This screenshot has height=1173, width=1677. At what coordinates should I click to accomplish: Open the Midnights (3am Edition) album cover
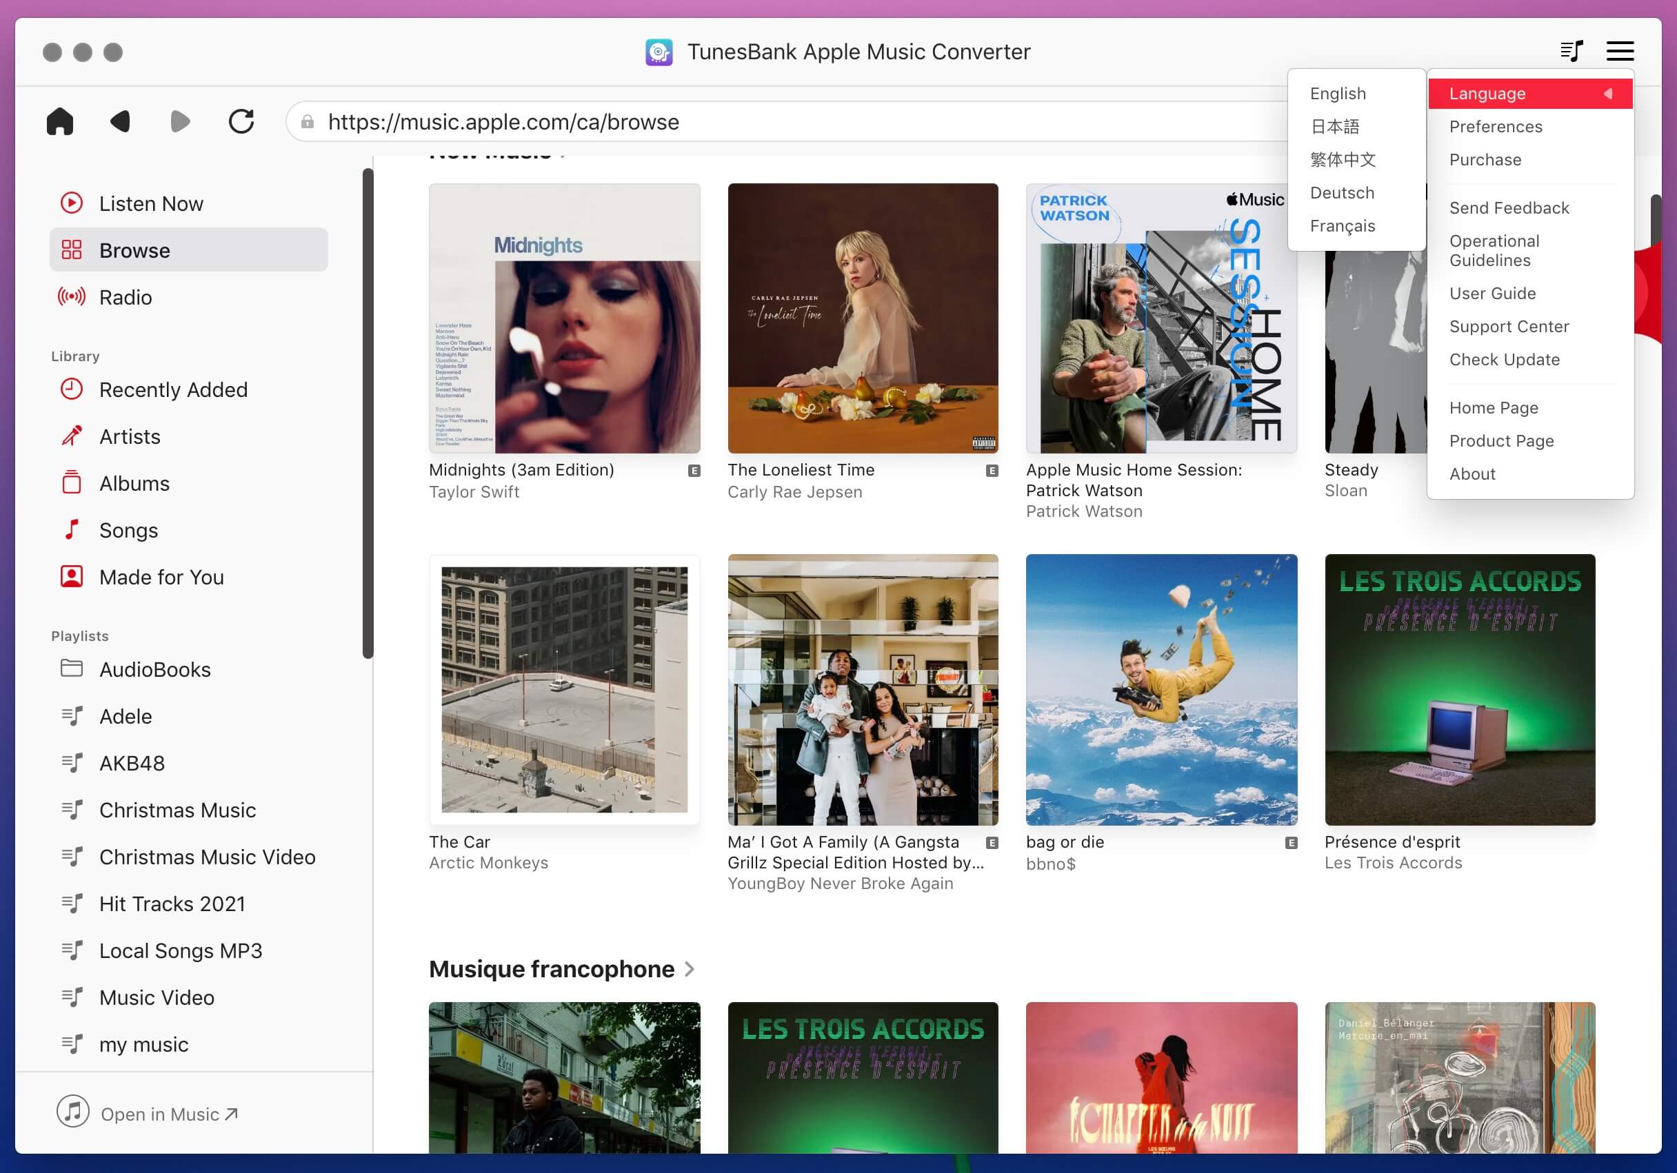[x=564, y=318]
